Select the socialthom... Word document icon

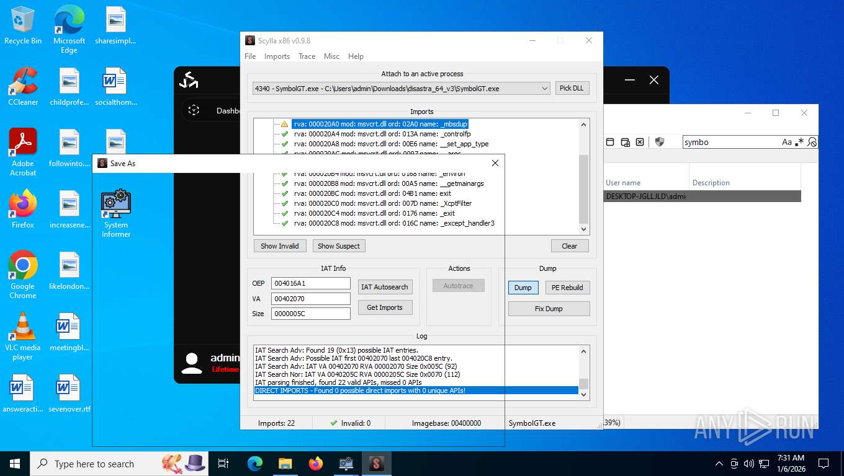pos(115,87)
